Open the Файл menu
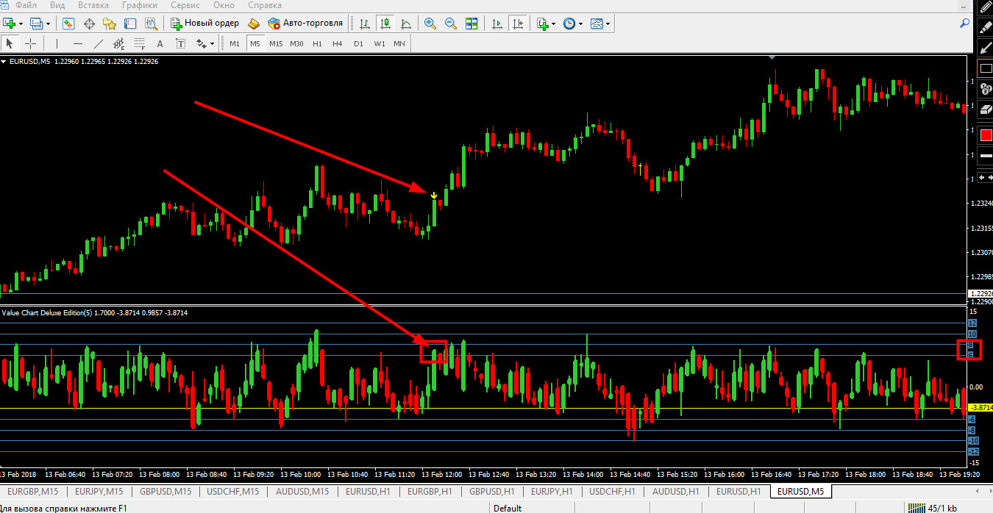Screen dimensions: 993x513 pos(26,5)
